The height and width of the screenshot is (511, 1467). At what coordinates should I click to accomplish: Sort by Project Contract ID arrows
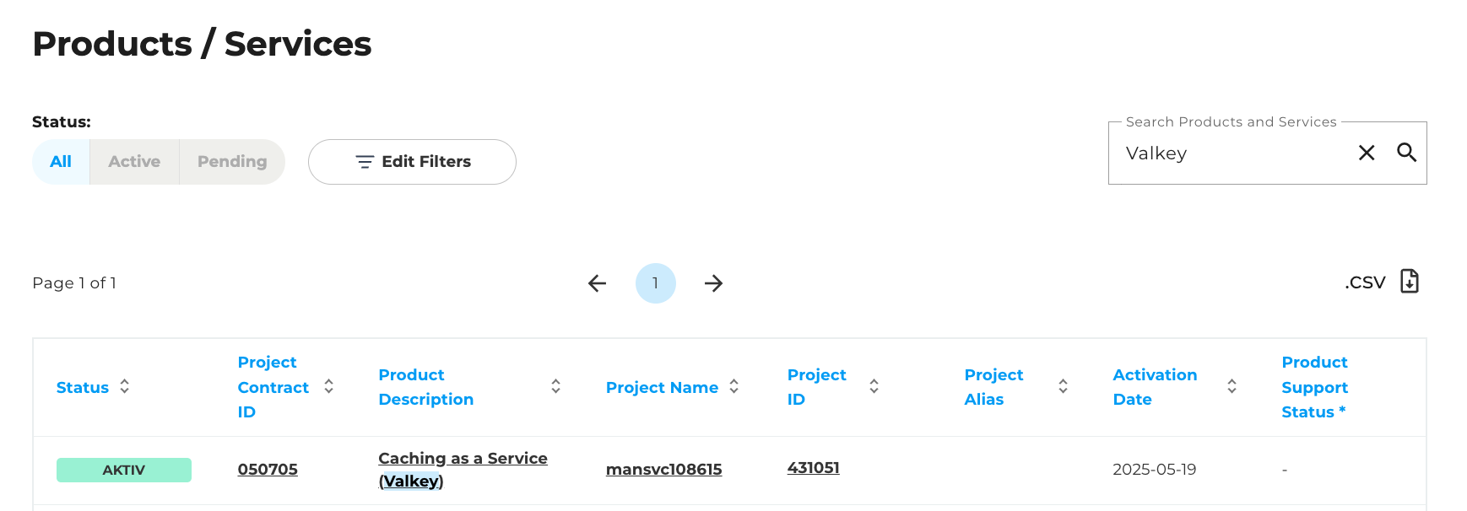(329, 386)
